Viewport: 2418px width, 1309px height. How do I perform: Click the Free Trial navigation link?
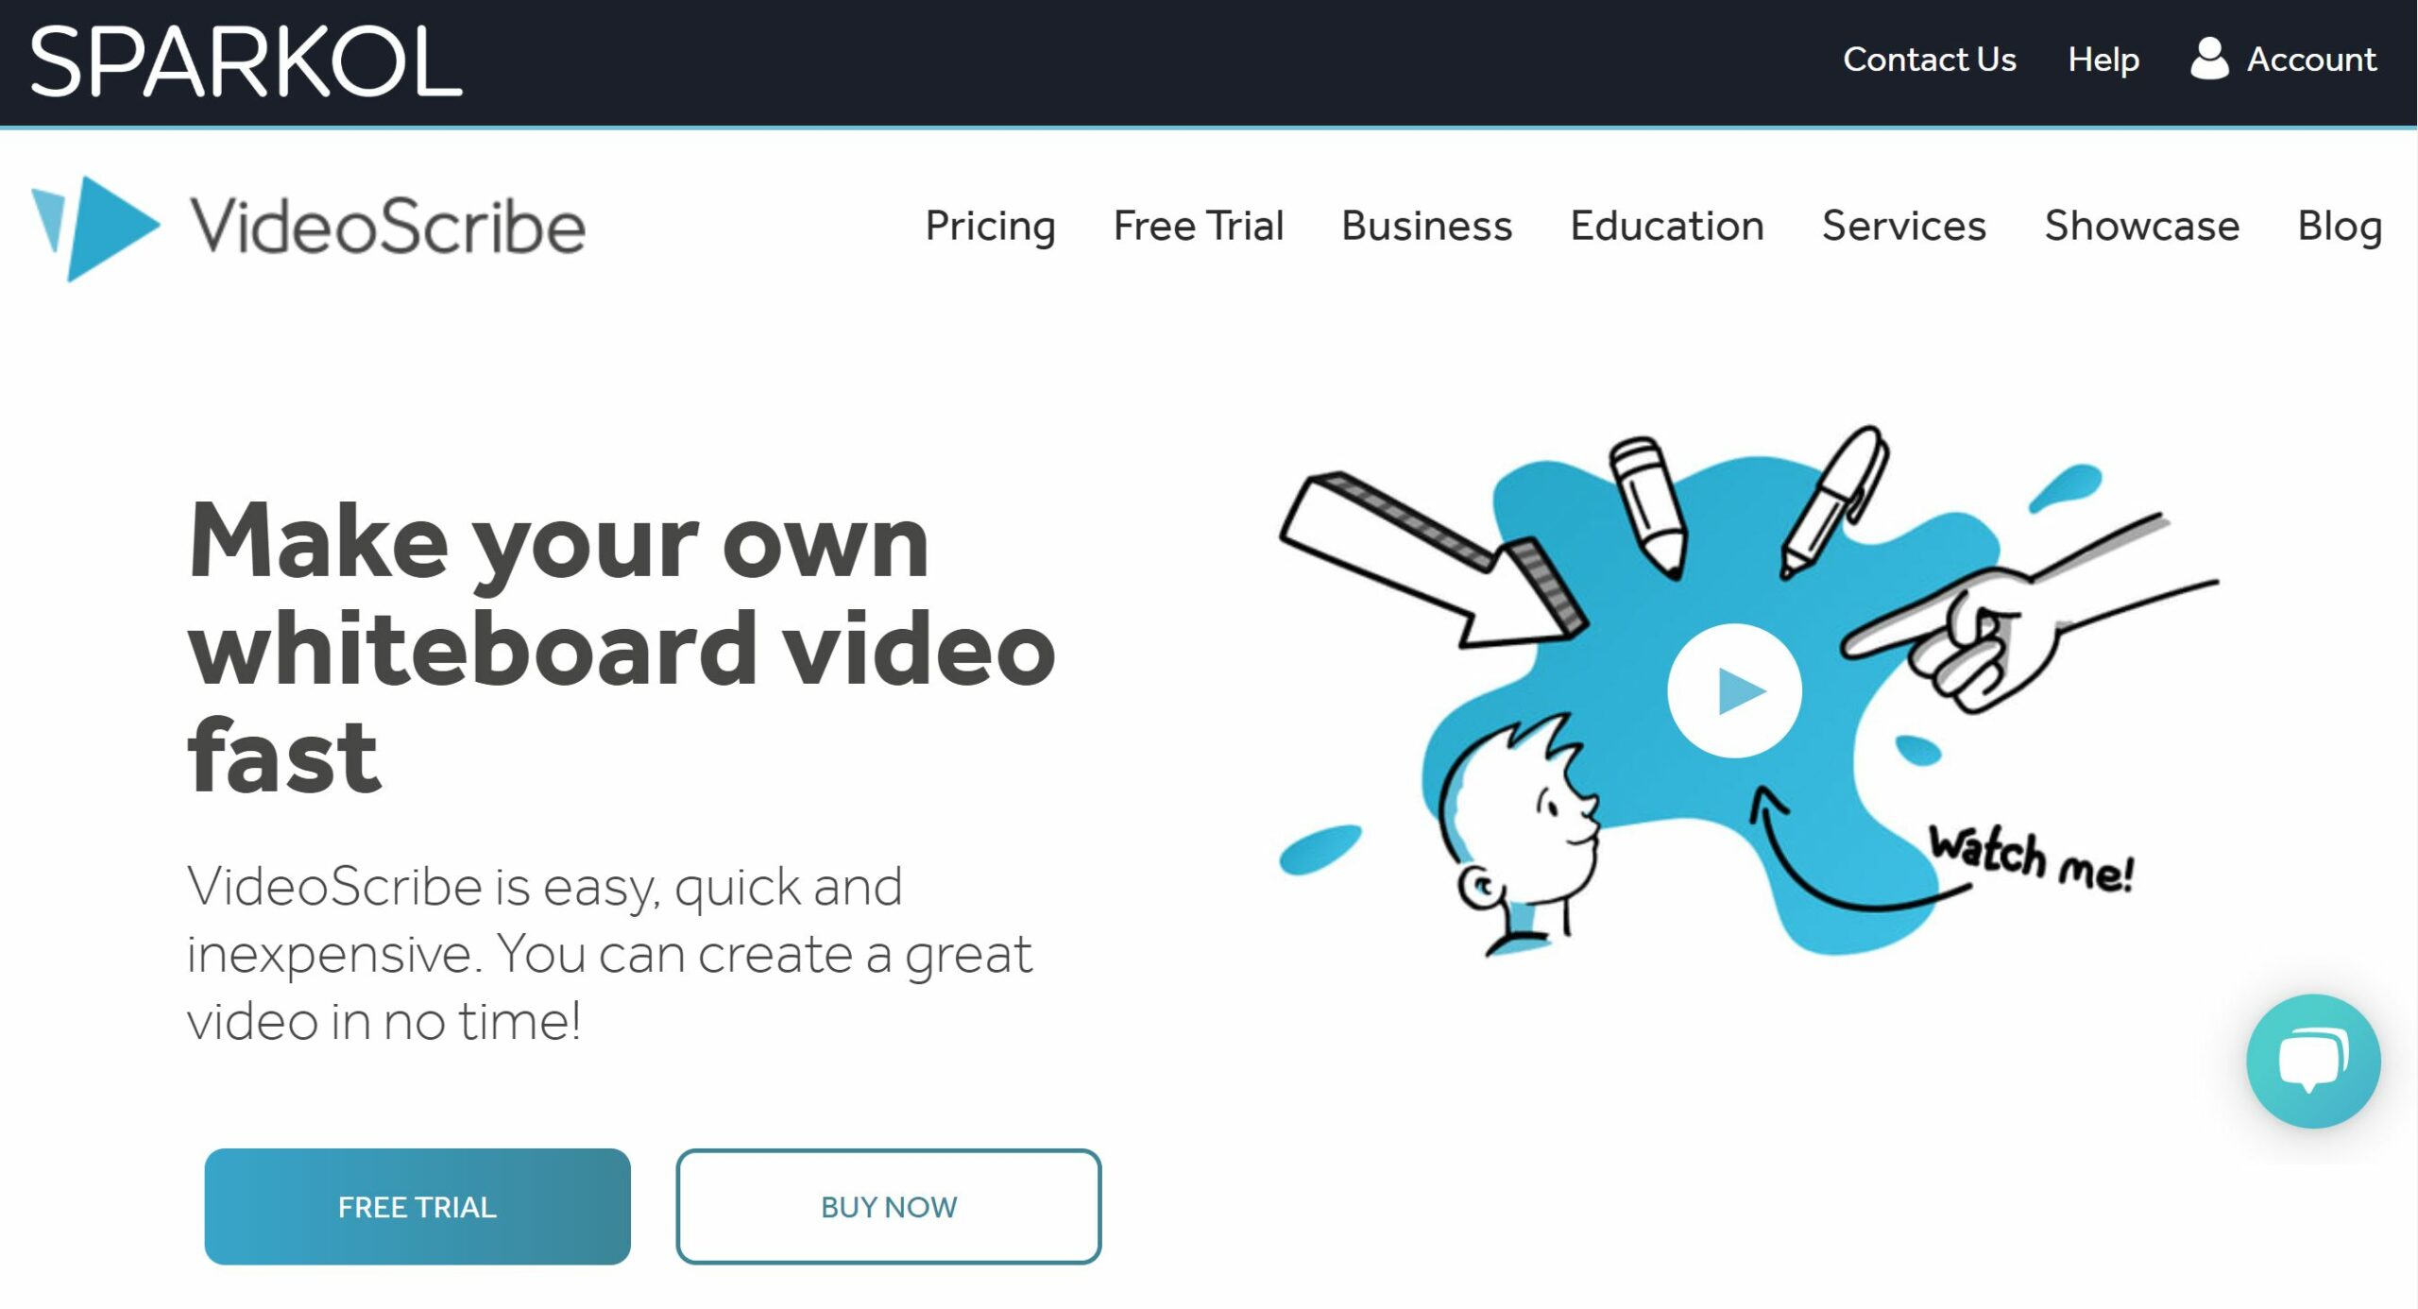1198,226
